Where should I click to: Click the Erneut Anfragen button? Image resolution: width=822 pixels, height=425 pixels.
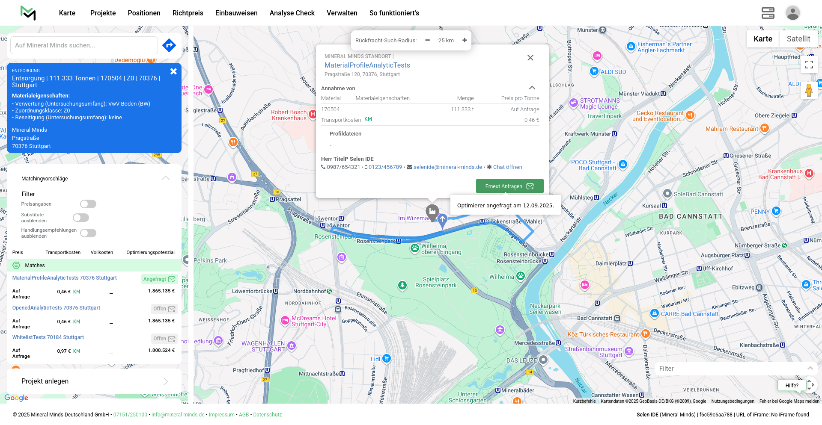coord(509,186)
